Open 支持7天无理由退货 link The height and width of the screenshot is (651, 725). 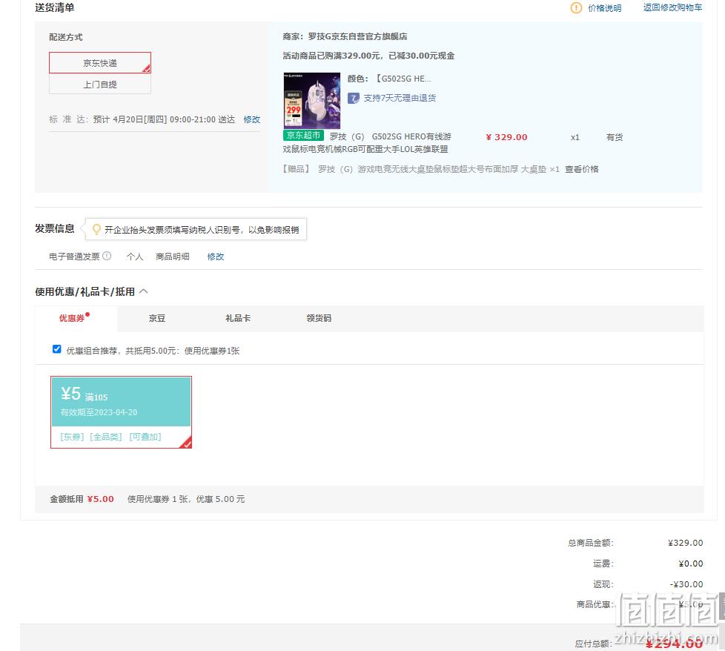coord(400,98)
